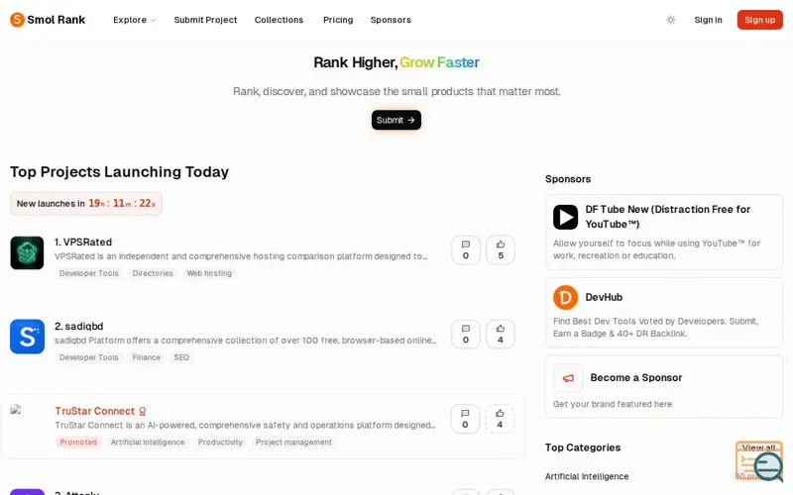Open the VPSRated project thumbnail
The width and height of the screenshot is (793, 495).
click(x=27, y=252)
